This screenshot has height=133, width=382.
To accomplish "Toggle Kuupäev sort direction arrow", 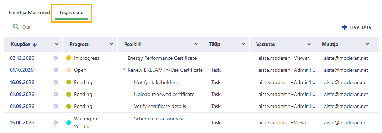I will tap(35, 45).
